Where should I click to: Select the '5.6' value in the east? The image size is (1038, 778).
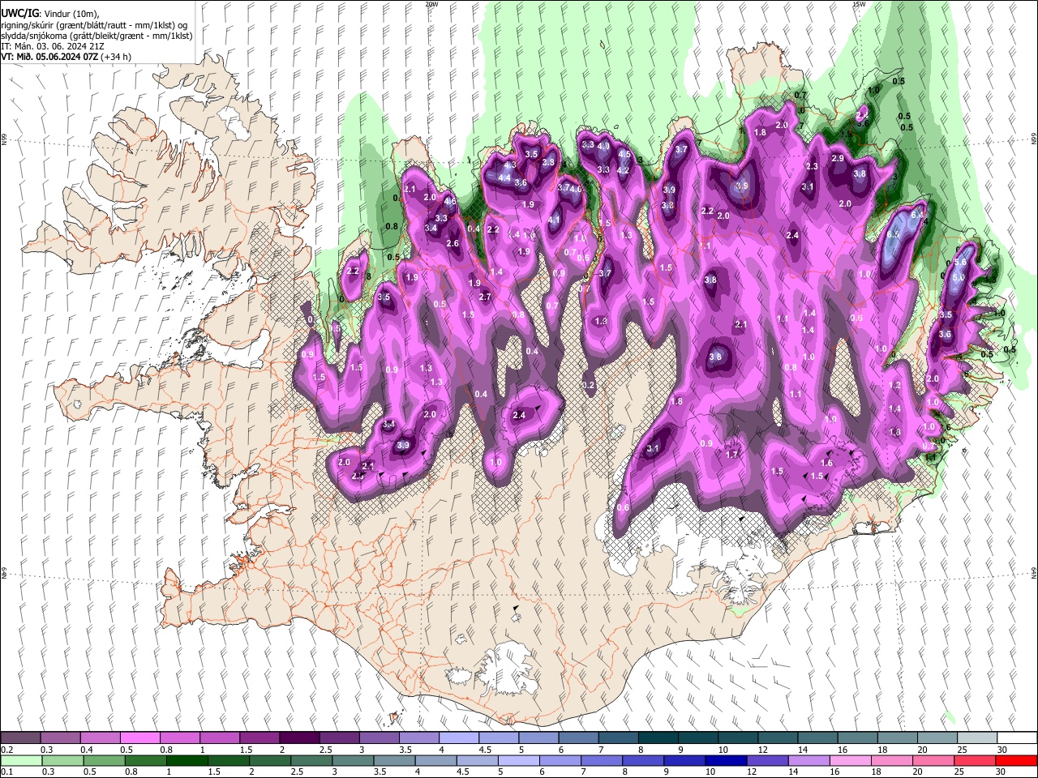click(960, 263)
